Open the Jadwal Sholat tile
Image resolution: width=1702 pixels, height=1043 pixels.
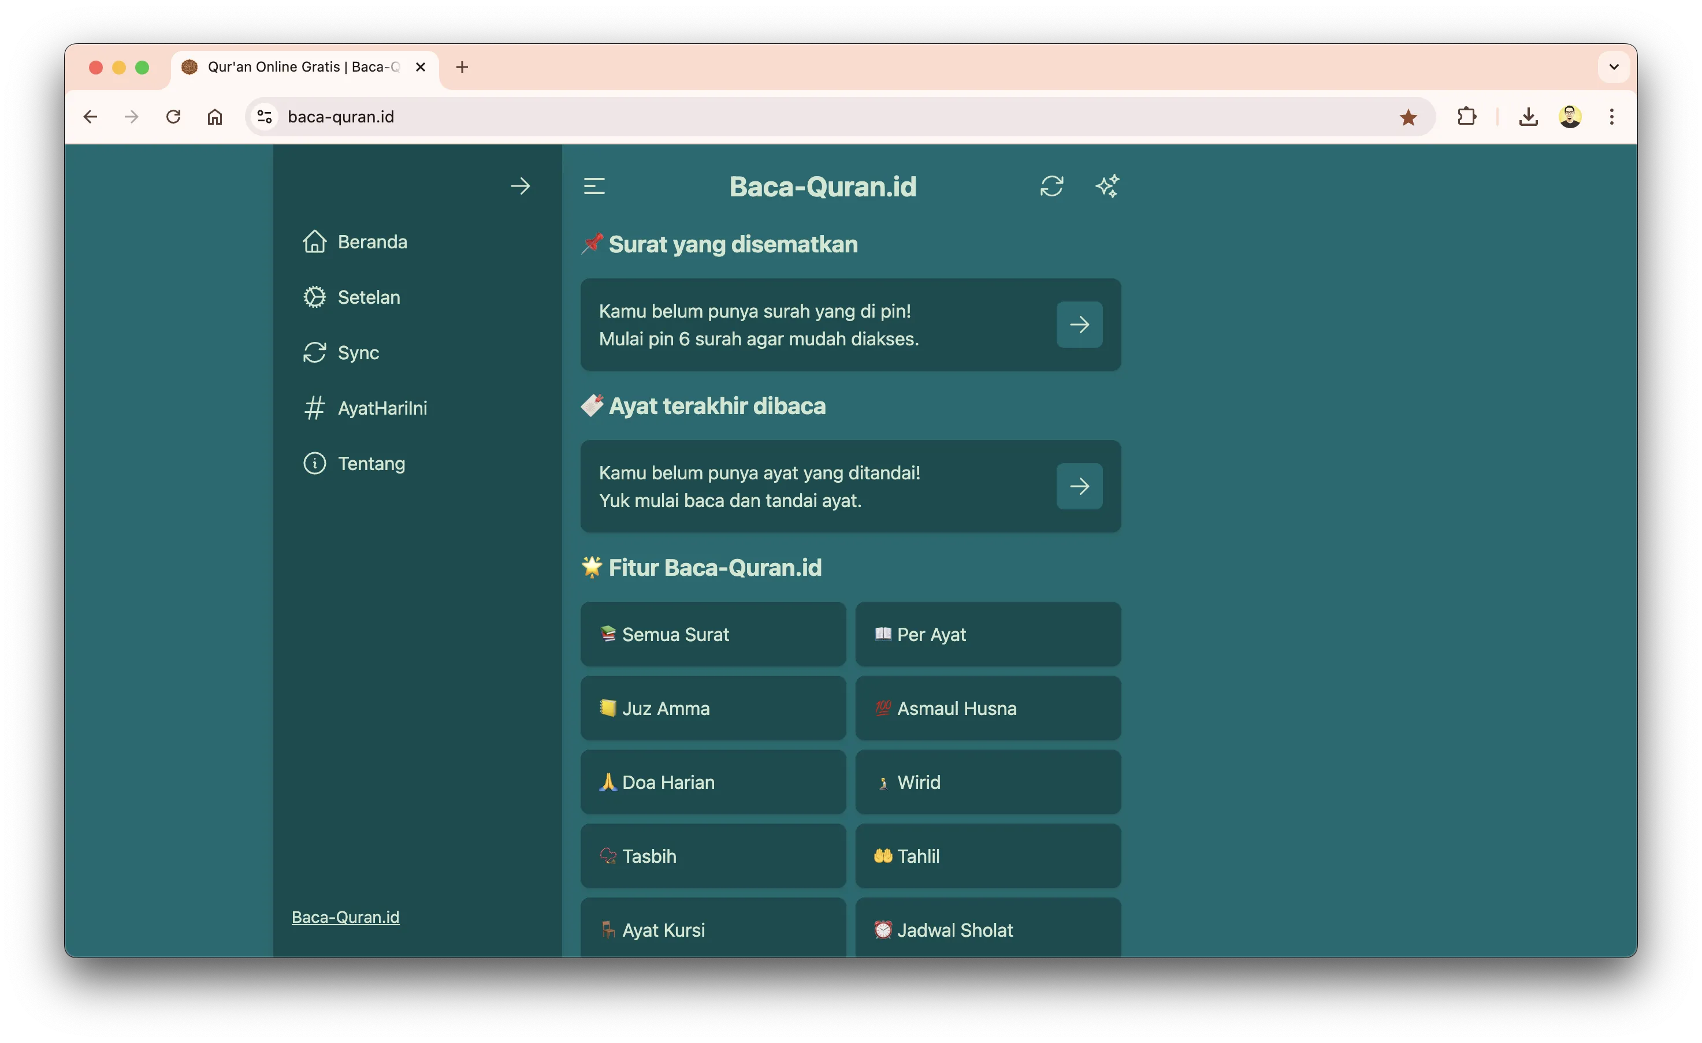click(988, 929)
